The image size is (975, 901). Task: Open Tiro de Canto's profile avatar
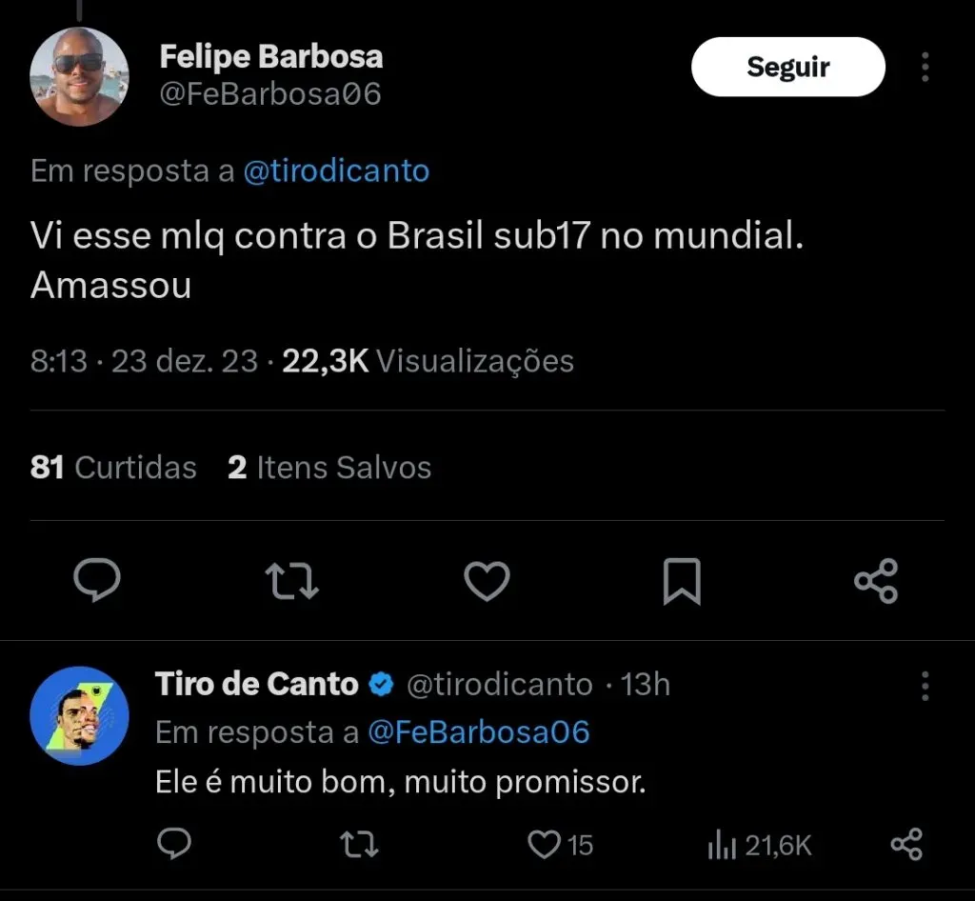[79, 715]
